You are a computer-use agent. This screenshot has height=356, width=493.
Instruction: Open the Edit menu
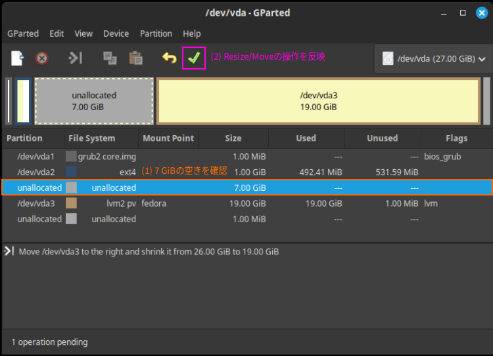[x=57, y=33]
